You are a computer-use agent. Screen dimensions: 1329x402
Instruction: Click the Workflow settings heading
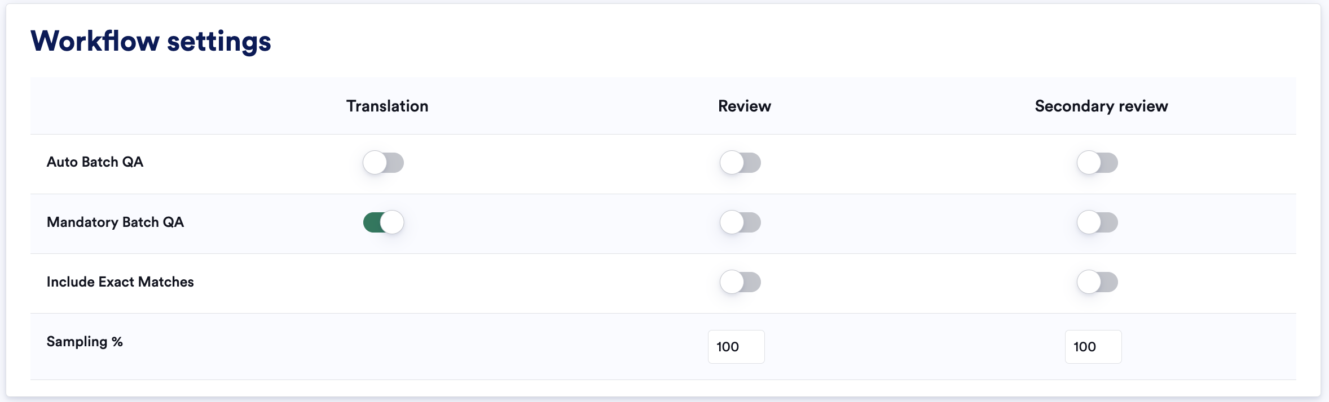click(x=151, y=41)
